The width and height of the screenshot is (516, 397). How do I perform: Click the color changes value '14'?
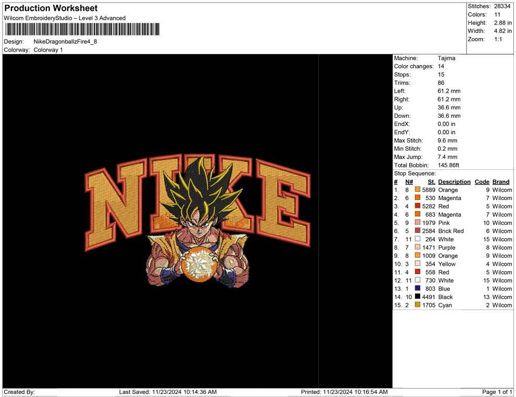(x=440, y=66)
